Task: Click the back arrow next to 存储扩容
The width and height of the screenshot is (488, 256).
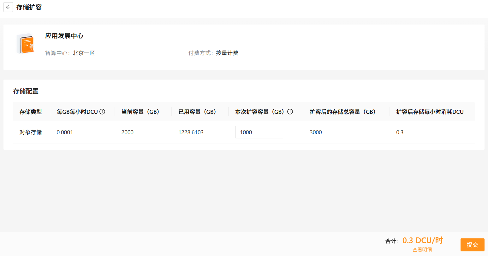Action: click(x=8, y=7)
